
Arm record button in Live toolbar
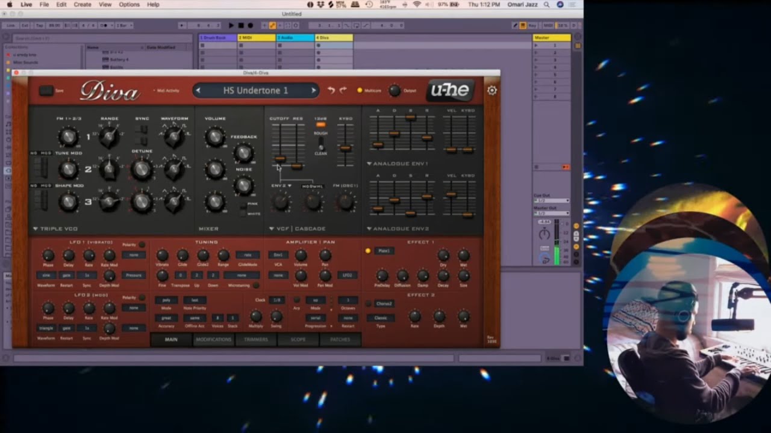pos(251,25)
